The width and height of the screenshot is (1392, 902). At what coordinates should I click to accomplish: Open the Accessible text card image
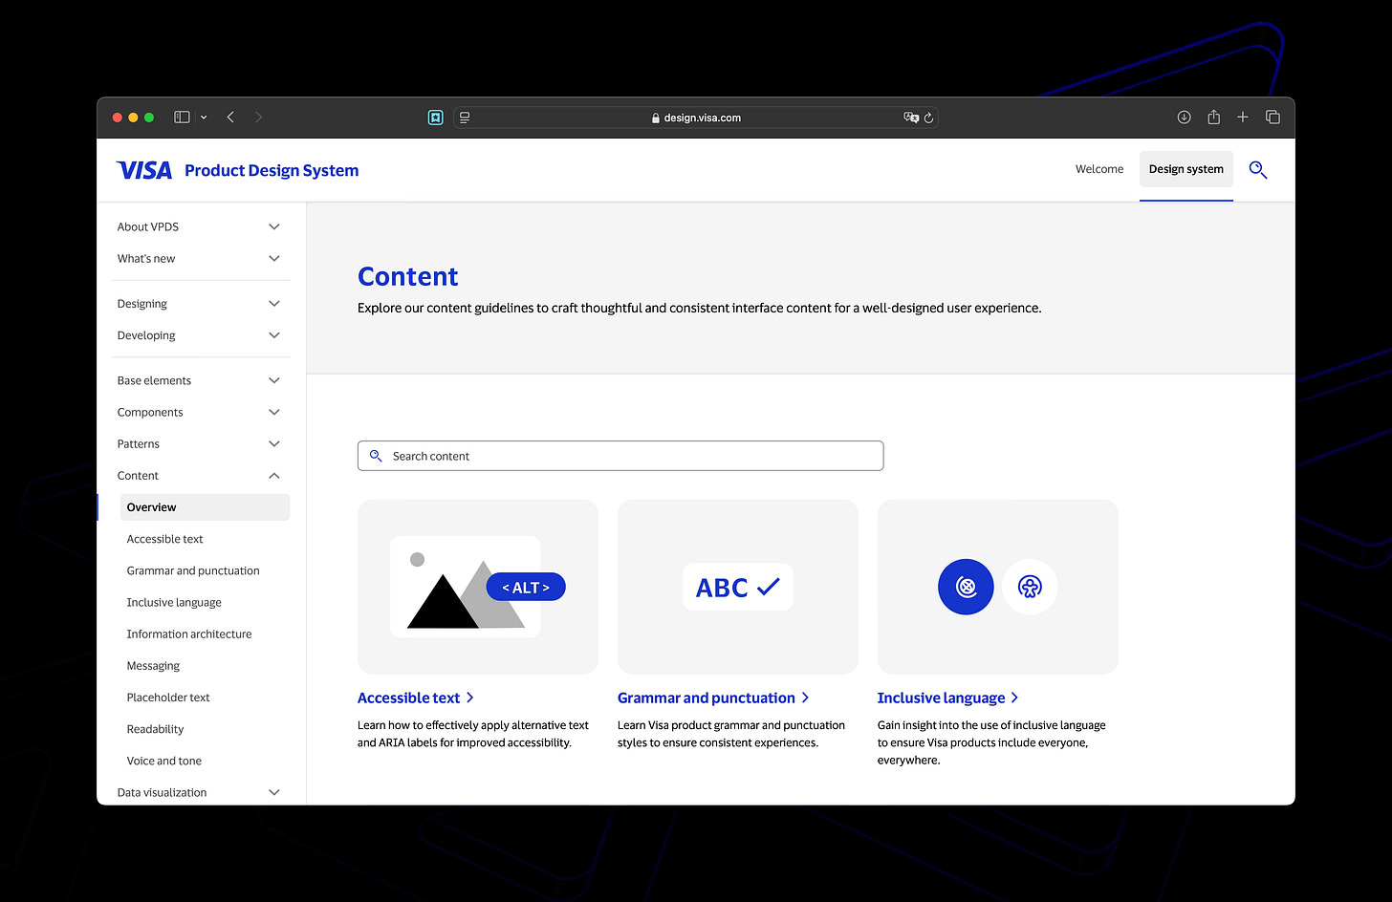click(x=478, y=587)
